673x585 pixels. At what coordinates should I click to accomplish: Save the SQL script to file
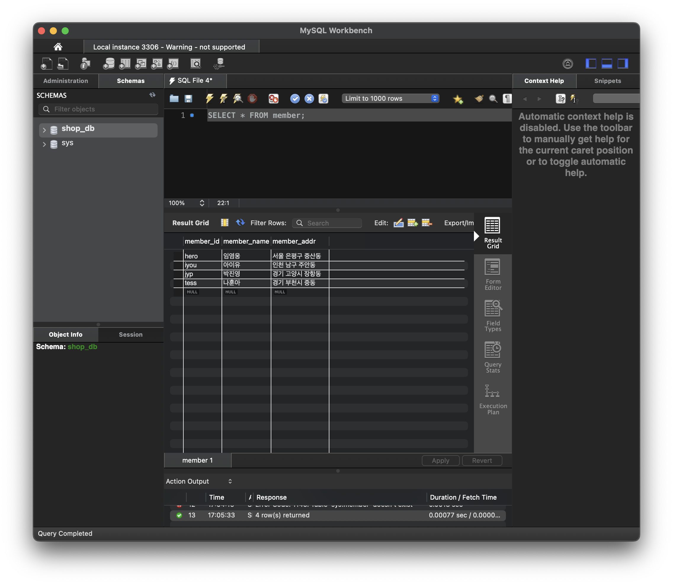(x=188, y=99)
